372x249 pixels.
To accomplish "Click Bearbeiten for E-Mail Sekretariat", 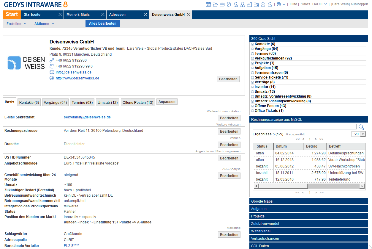I will point(229,118).
